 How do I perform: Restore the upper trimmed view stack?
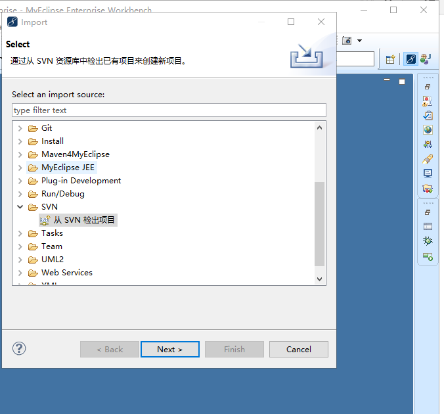point(428,87)
